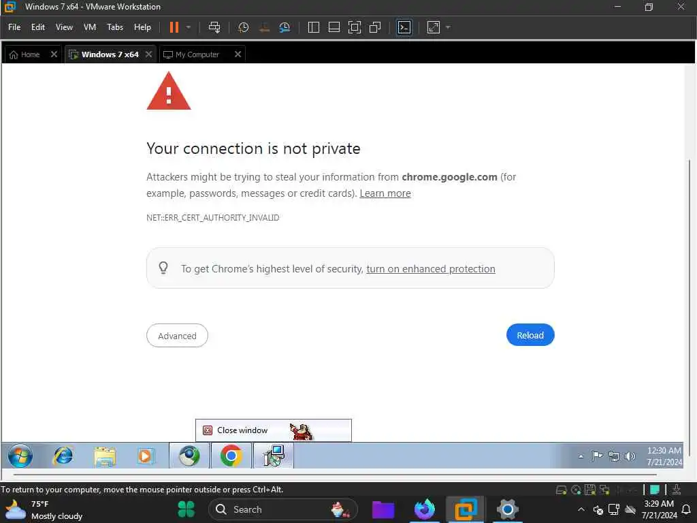Open the purple folder on host taskbar

(383, 509)
